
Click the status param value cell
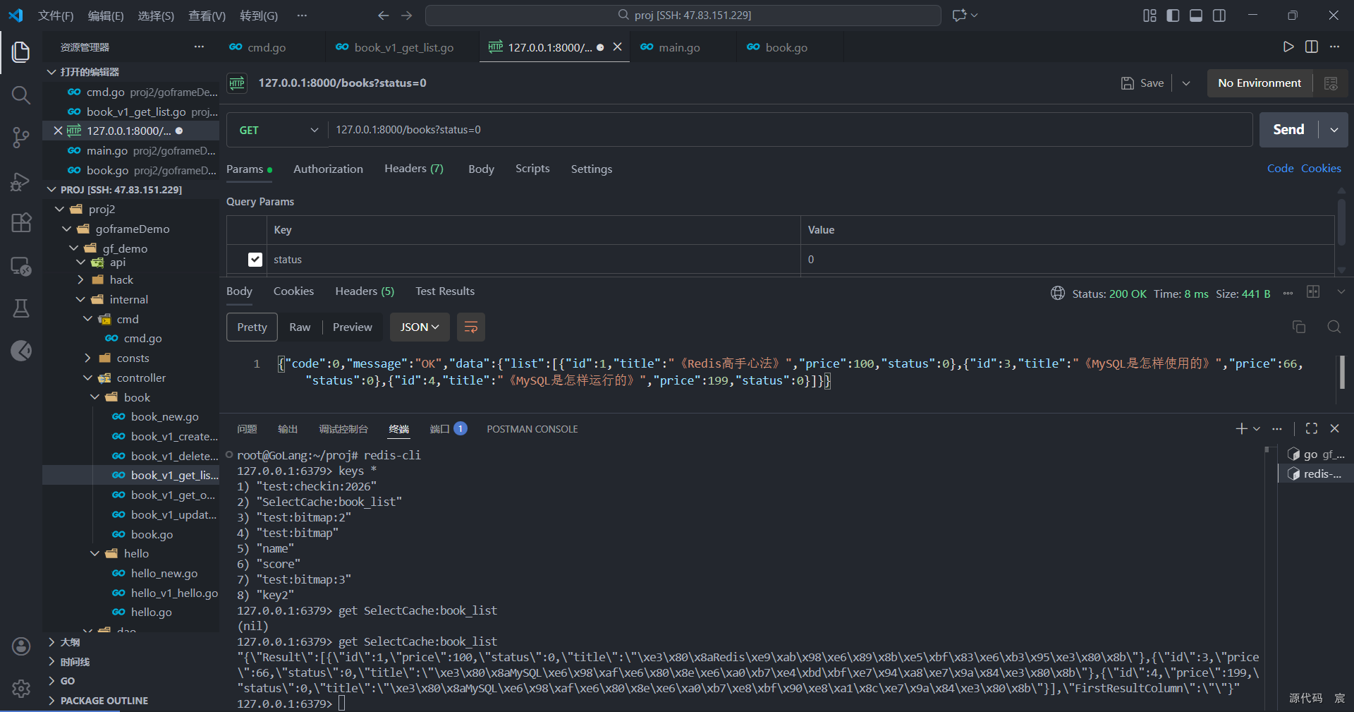click(x=1067, y=260)
